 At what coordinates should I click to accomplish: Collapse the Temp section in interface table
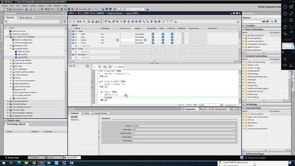tap(76, 49)
